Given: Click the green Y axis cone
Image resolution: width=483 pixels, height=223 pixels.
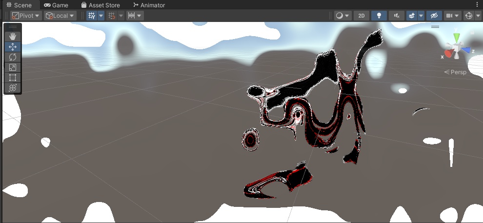Looking at the screenshot, I should pos(457,37).
